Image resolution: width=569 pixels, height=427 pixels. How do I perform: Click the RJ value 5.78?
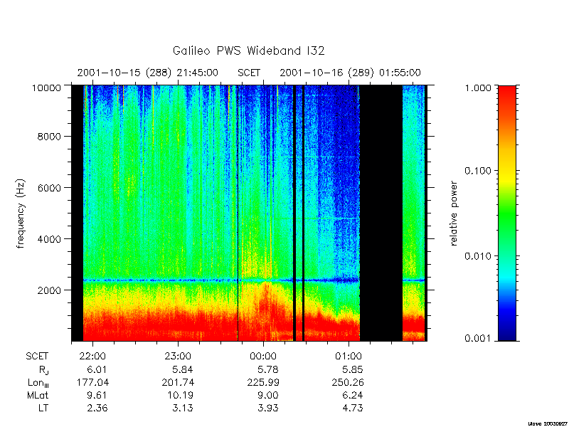pyautogui.click(x=268, y=369)
